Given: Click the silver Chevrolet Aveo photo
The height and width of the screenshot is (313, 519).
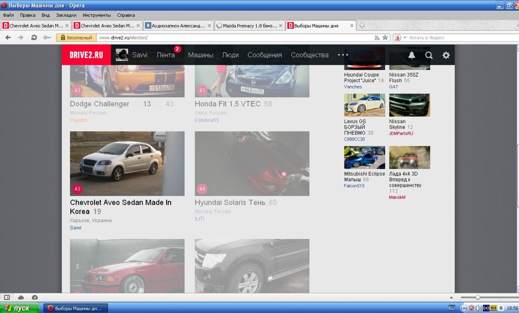Looking at the screenshot, I should [127, 163].
